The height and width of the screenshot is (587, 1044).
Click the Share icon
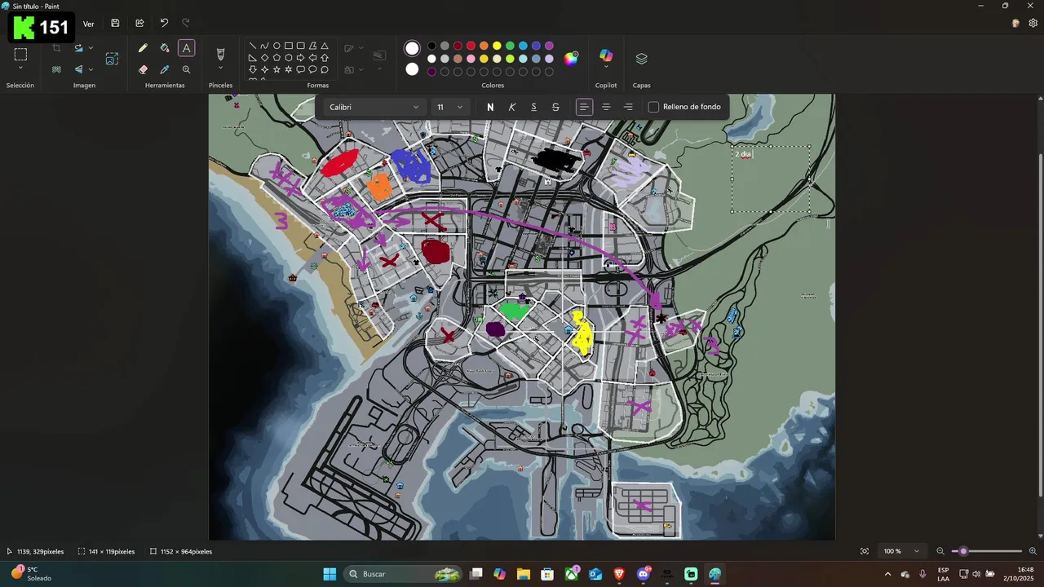tap(139, 24)
